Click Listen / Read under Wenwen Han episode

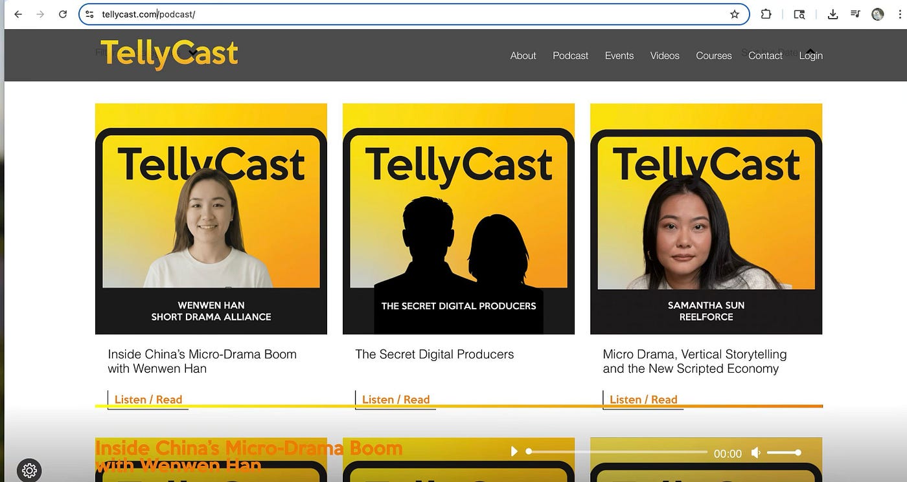[x=148, y=399]
